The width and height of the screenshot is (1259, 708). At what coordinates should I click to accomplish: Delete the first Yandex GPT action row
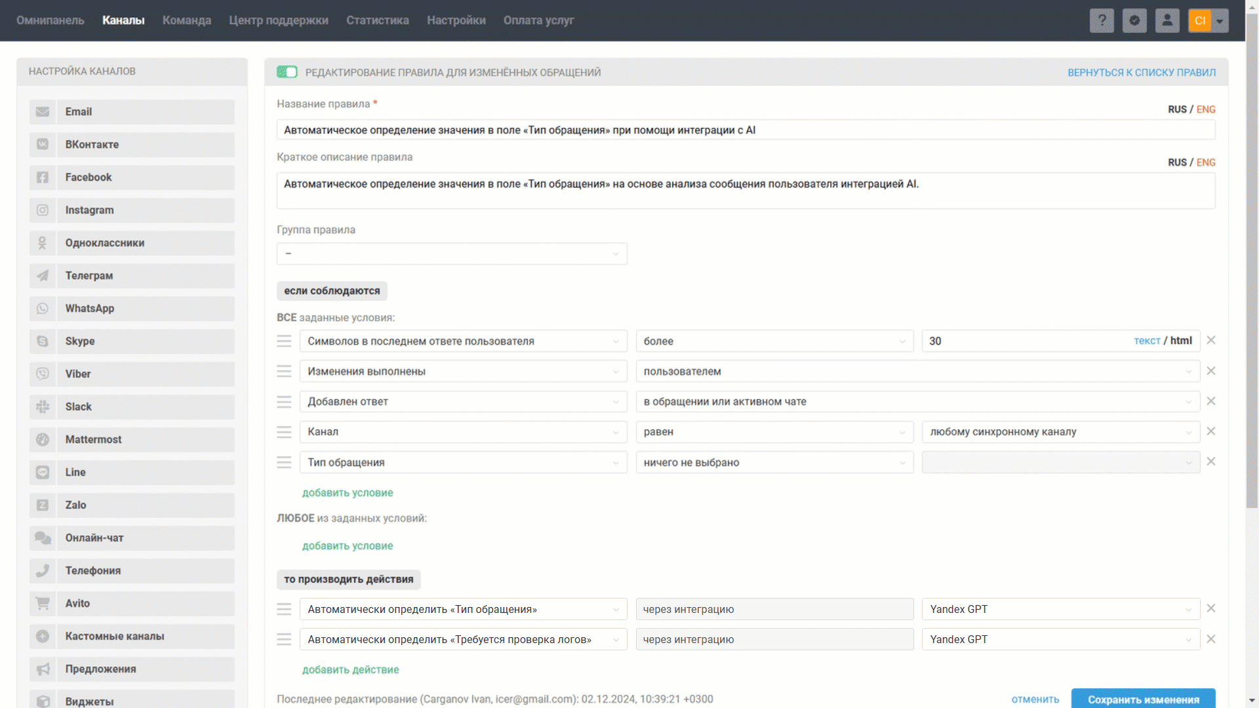point(1211,608)
